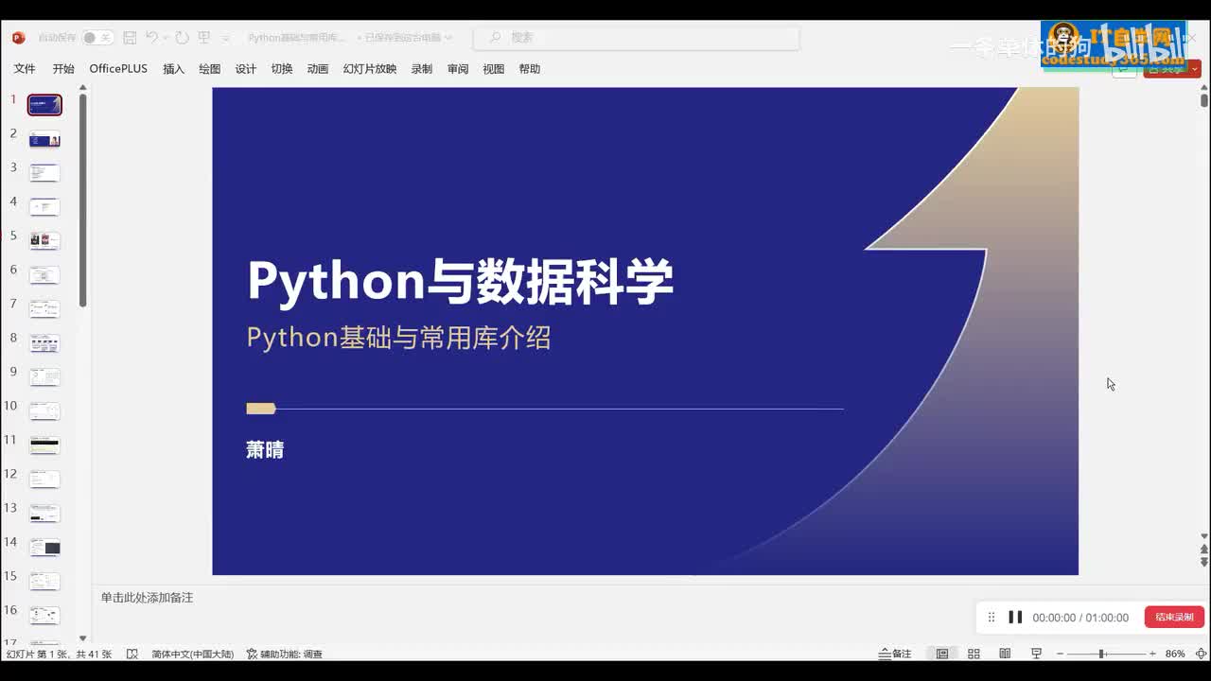Start slideshow from beginning icon in title bar
1211x681 pixels.
(203, 38)
